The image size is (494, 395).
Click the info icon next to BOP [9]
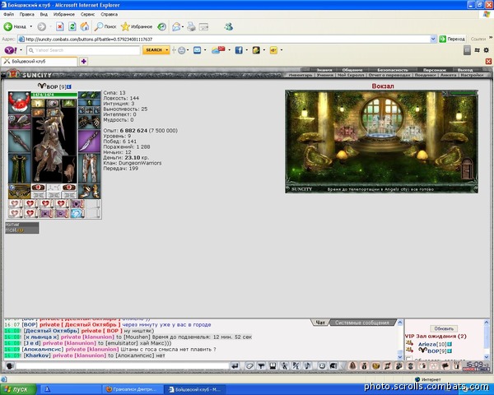[x=69, y=86]
